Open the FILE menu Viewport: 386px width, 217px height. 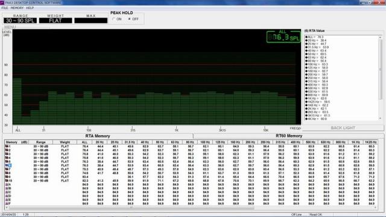point(5,8)
